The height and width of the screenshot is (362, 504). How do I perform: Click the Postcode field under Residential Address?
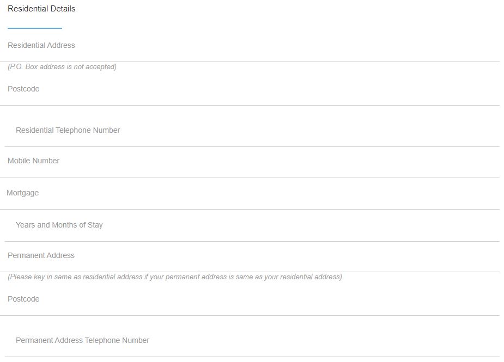click(x=251, y=89)
